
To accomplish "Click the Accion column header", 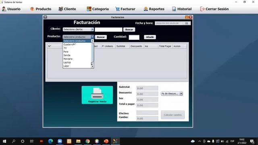I will pos(179,46).
